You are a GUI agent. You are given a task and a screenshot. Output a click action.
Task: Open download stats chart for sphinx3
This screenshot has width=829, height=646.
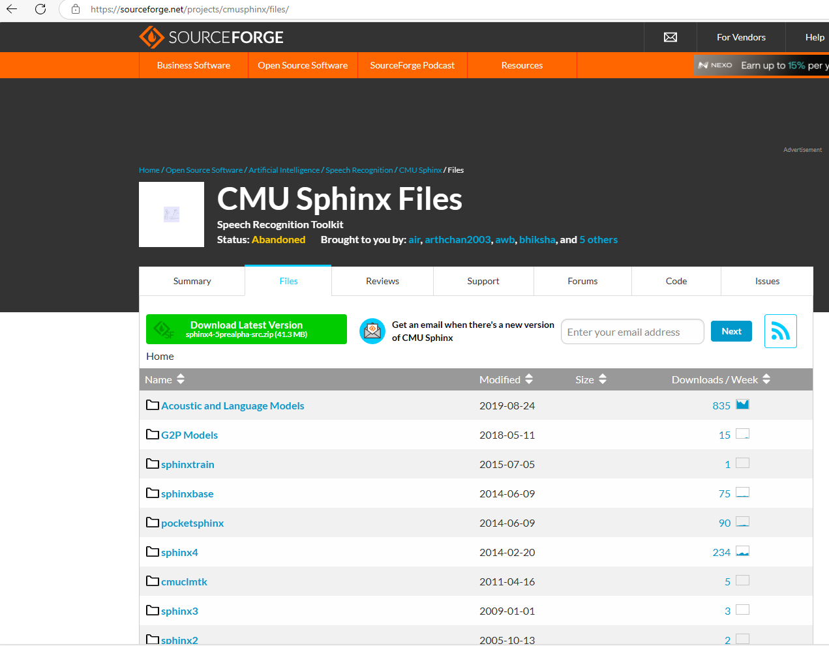pos(742,610)
